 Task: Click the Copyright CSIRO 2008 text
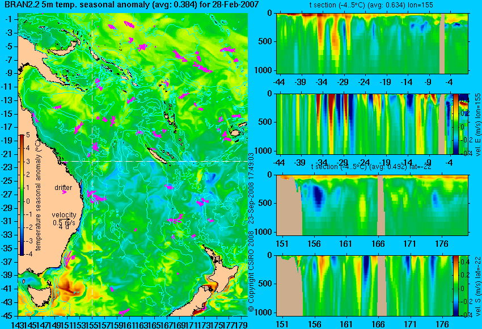tap(251, 271)
